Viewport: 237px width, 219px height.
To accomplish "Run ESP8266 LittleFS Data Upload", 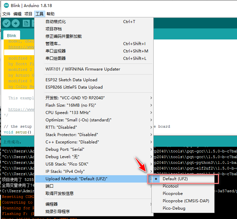I will point(94,87).
